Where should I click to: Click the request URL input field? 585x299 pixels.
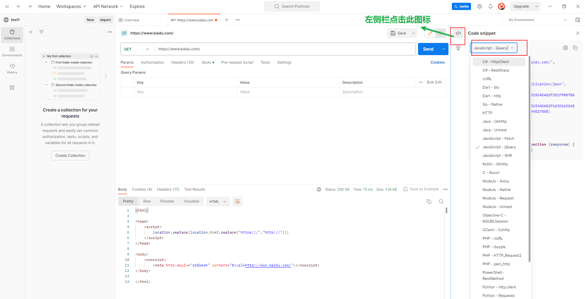(285, 49)
